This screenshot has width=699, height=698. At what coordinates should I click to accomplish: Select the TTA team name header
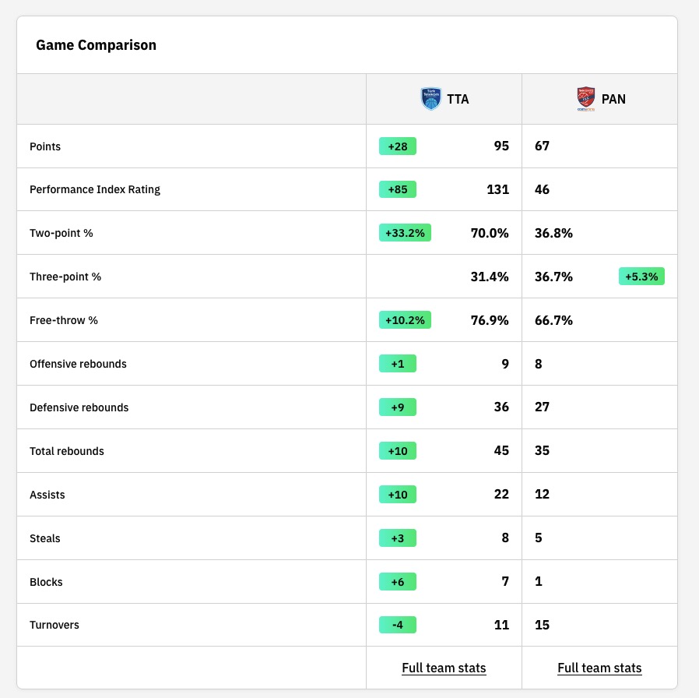pyautogui.click(x=458, y=99)
